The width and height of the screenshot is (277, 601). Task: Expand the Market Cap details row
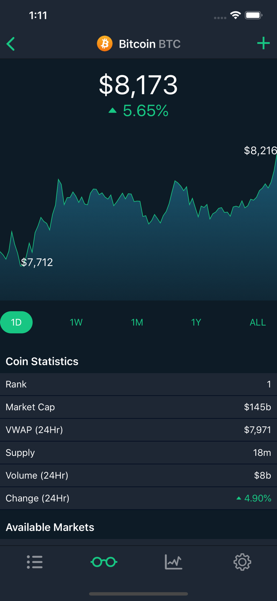[138, 407]
